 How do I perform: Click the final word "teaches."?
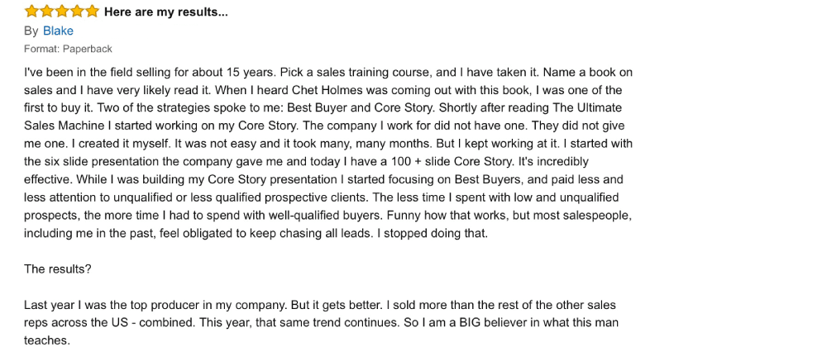(x=49, y=340)
